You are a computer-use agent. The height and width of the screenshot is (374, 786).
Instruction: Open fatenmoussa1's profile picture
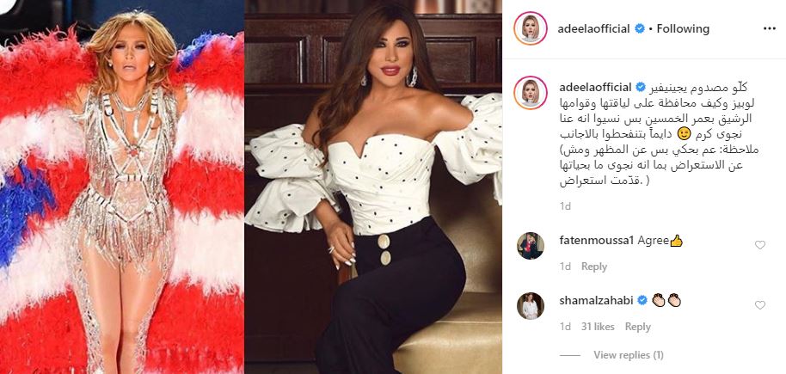531,246
